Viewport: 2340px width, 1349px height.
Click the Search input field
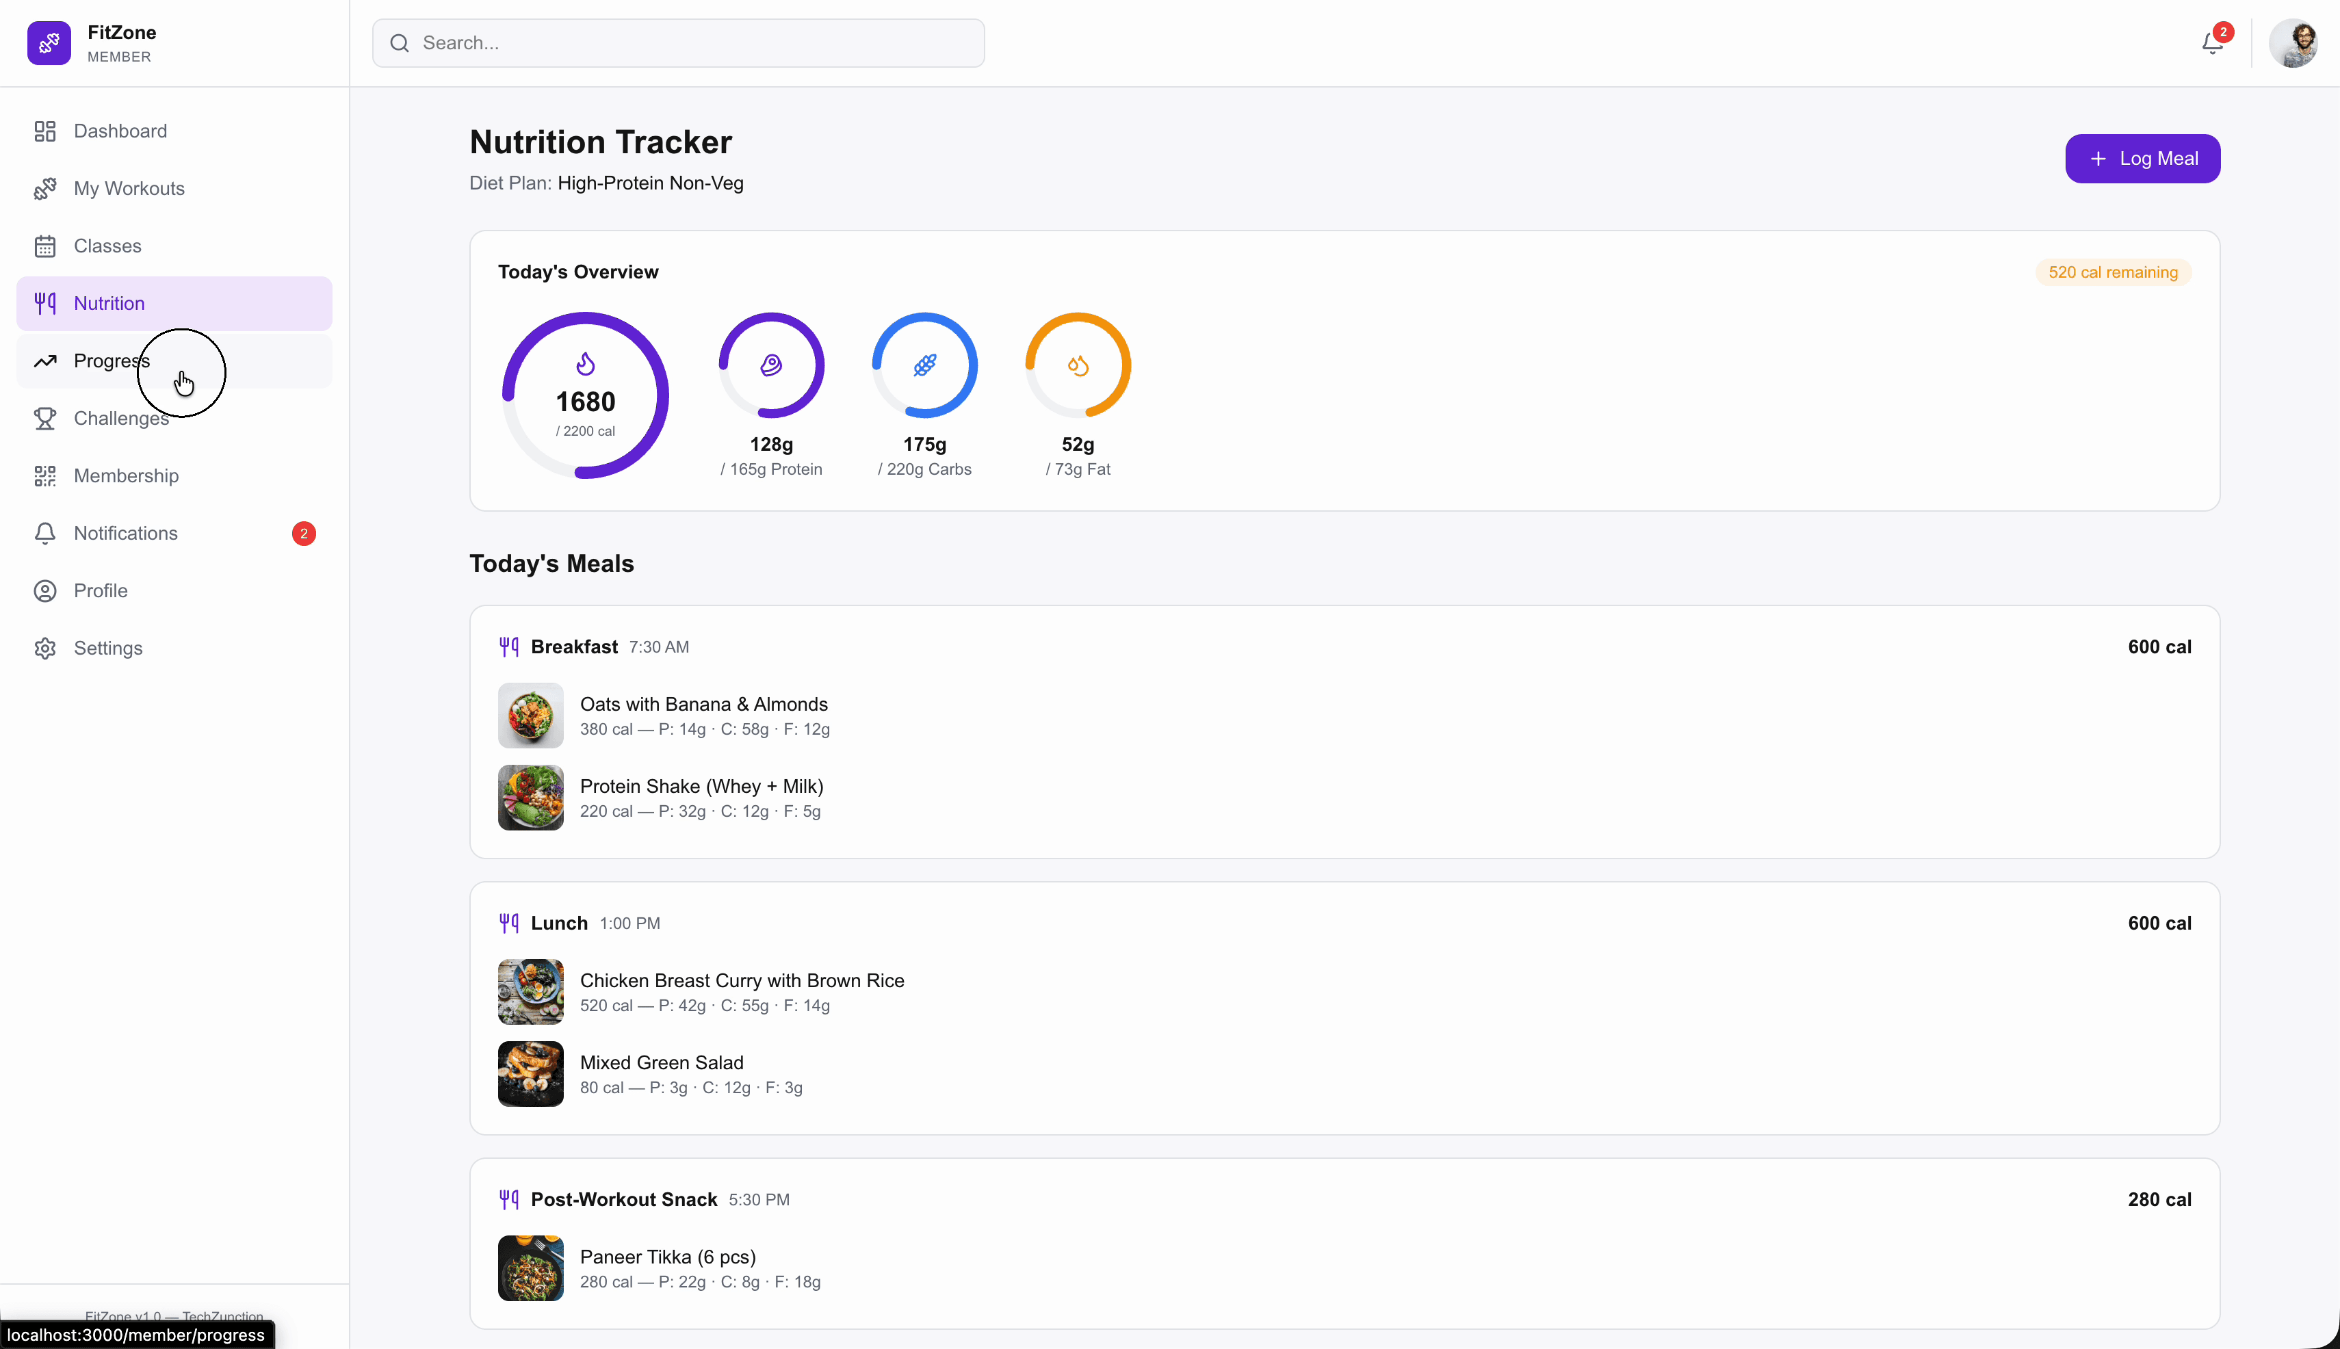(x=677, y=42)
